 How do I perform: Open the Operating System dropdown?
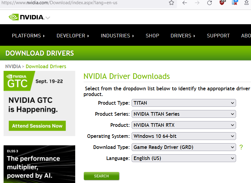(184, 136)
